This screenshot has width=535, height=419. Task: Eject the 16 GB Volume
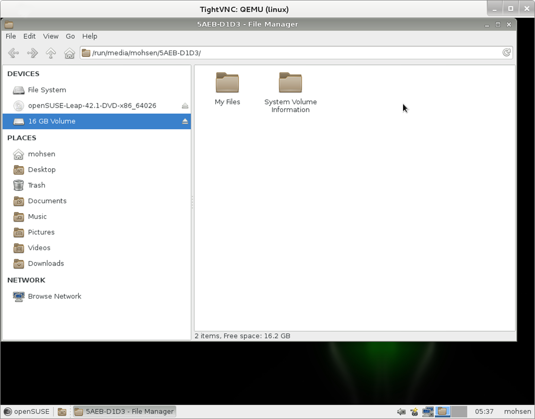[185, 121]
